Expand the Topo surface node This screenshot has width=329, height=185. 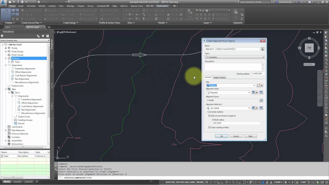click(9, 62)
